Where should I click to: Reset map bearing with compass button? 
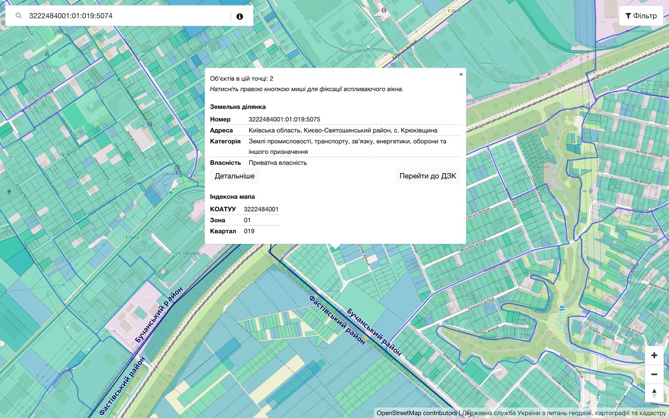pos(654,393)
